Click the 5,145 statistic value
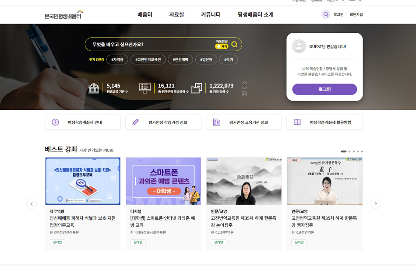 click(113, 86)
